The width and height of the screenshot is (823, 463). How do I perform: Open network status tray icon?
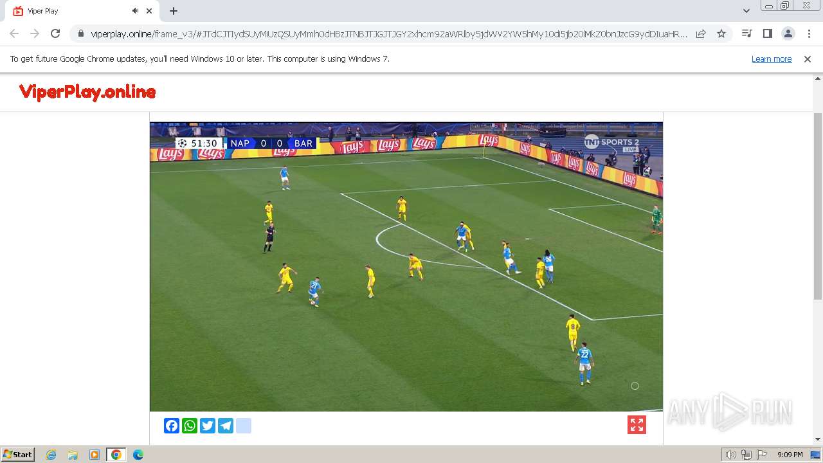point(746,455)
